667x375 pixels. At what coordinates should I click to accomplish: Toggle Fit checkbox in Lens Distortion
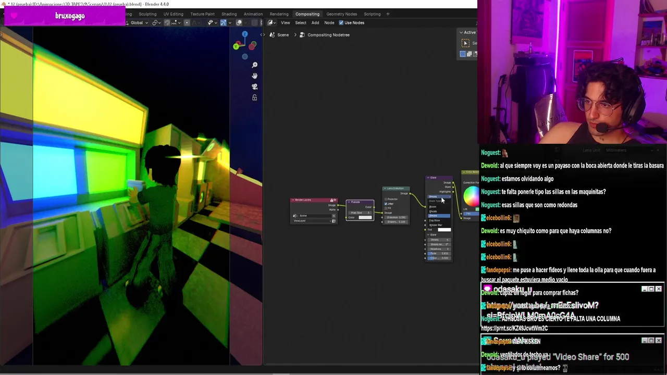[x=386, y=208]
